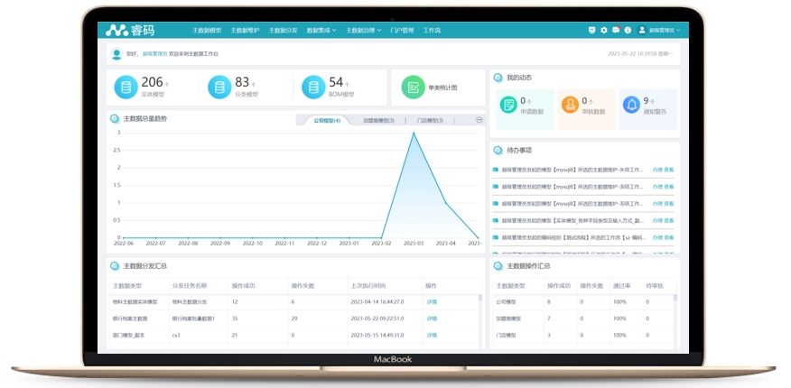This screenshot has height=388, width=791.
Task: Open settings gear in top header
Action: coord(604,31)
